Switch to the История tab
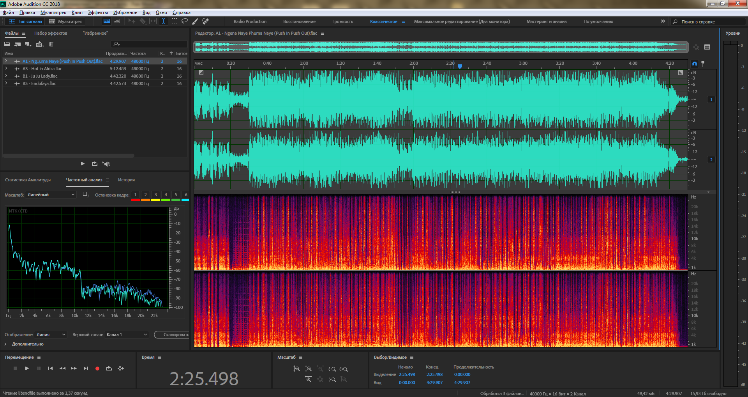The image size is (748, 397). point(126,180)
